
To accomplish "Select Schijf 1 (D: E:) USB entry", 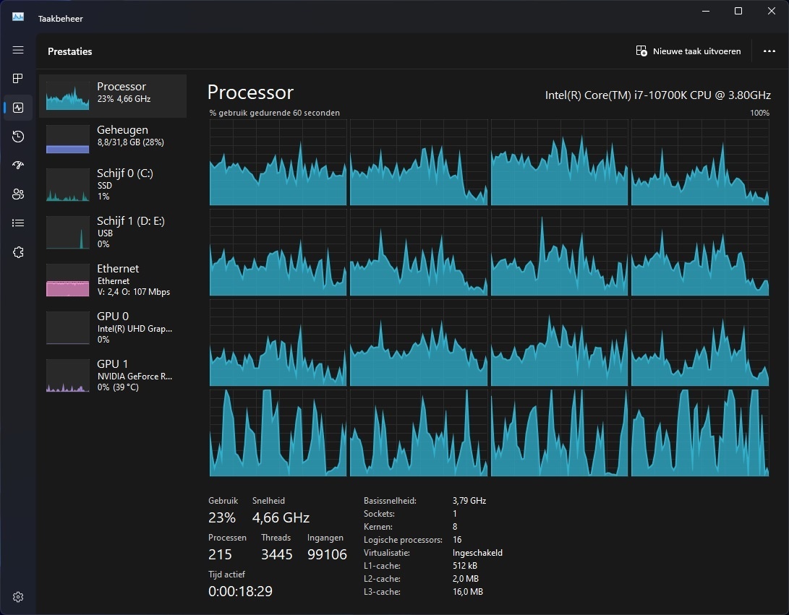I will pyautogui.click(x=112, y=233).
